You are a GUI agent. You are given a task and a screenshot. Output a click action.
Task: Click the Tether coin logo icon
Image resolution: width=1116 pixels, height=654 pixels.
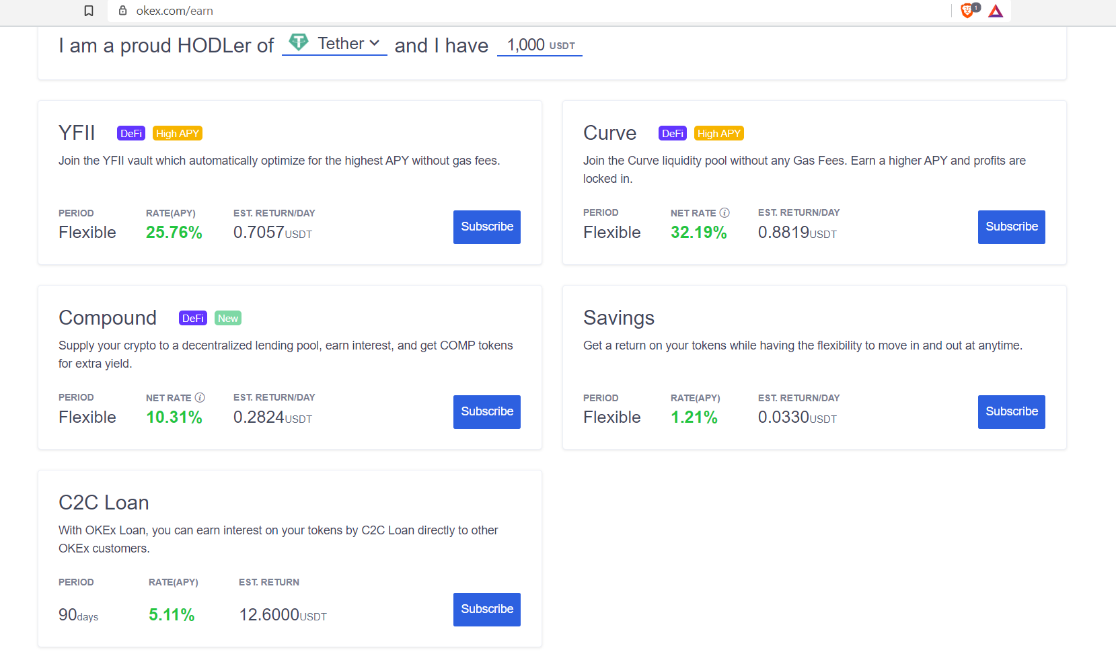point(299,42)
